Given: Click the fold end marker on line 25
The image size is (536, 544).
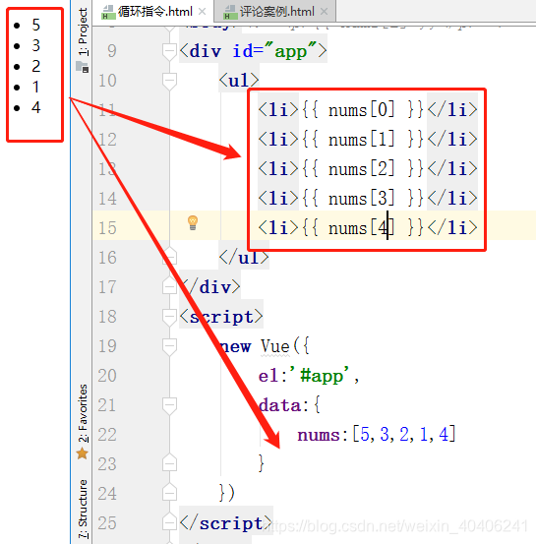Looking at the screenshot, I should pyautogui.click(x=169, y=521).
